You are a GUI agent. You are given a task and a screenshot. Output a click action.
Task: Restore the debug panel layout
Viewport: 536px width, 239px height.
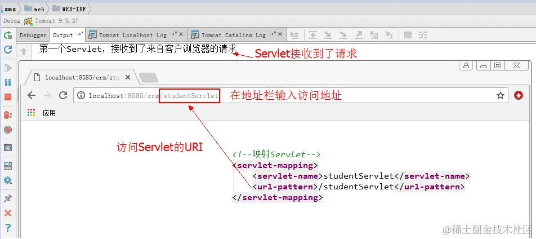[x=8, y=166]
